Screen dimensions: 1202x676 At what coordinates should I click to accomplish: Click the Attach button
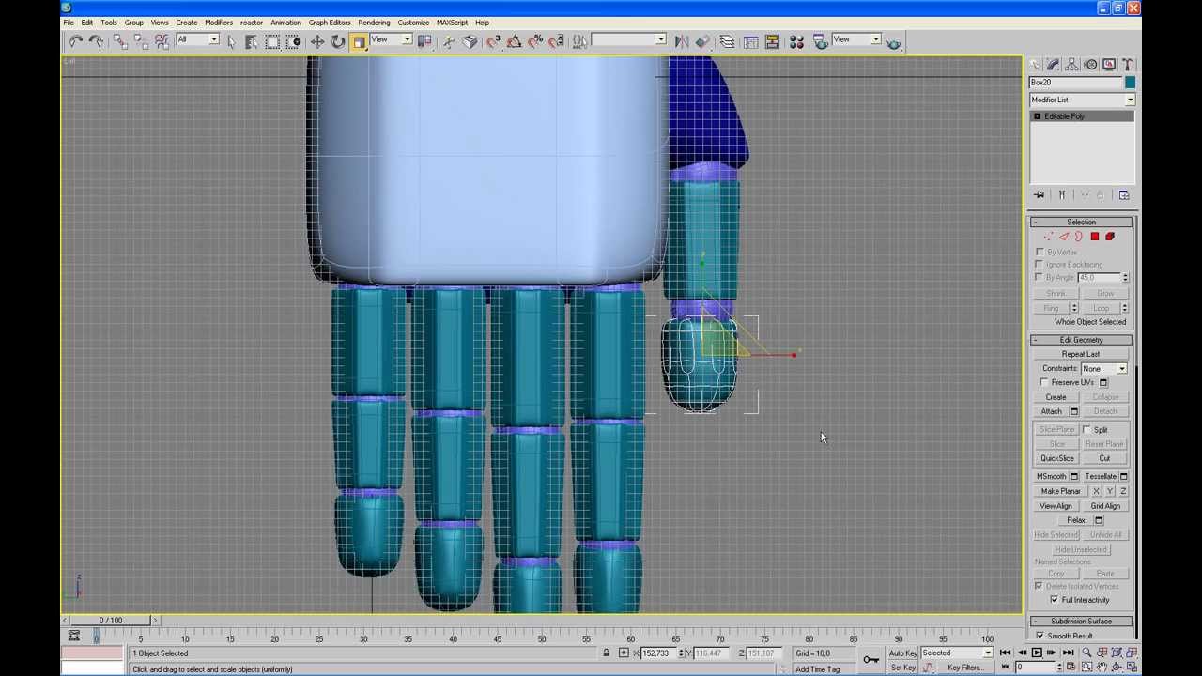pyautogui.click(x=1051, y=411)
